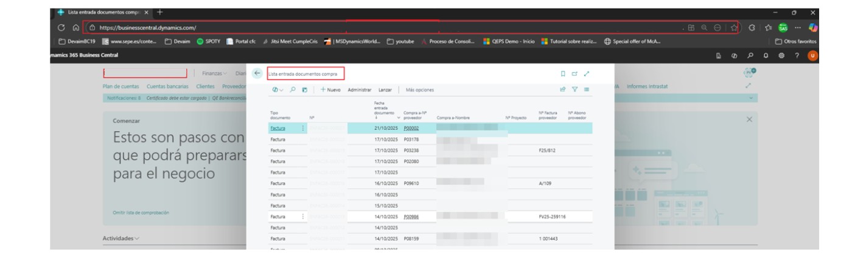Screen dimensions: 852x258
Task: Click the back arrow beside the list title
Action: pyautogui.click(x=257, y=73)
